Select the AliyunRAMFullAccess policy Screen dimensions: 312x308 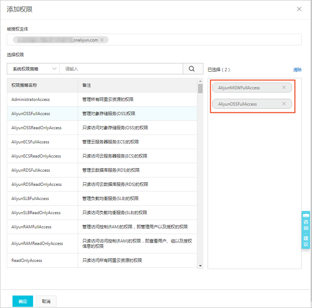pos(102,227)
